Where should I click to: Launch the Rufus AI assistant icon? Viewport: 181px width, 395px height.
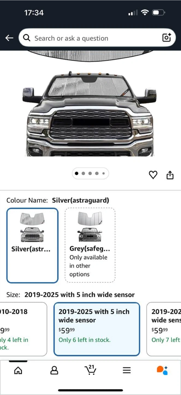[162, 370]
